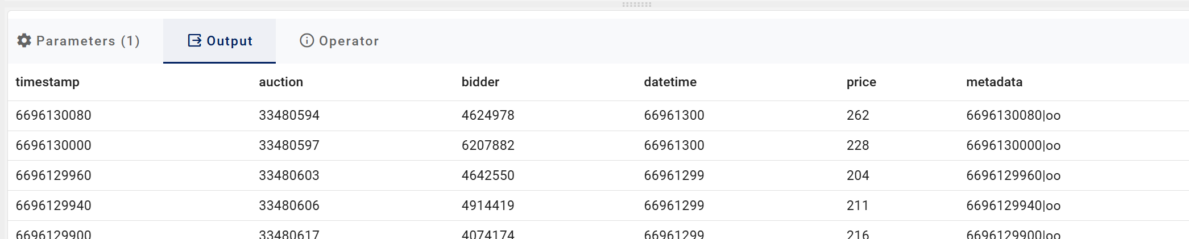Click the gear icon beside Parameters
The image size is (1189, 239).
pos(24,41)
